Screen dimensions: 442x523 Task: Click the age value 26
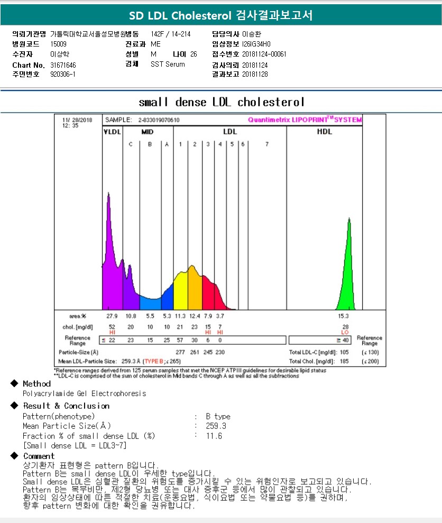pyautogui.click(x=194, y=54)
